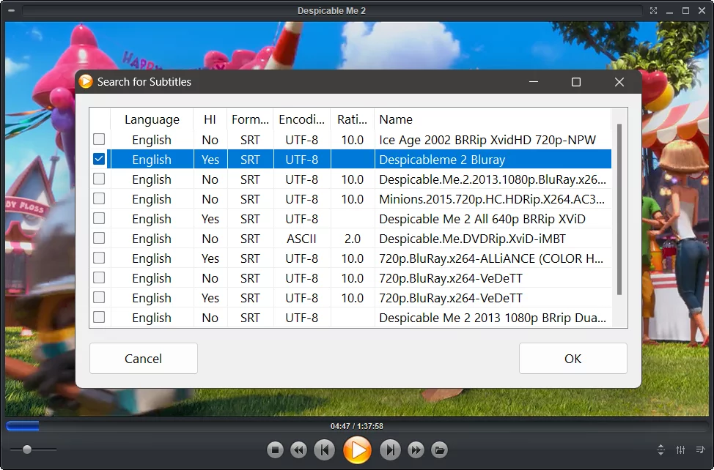Open the equalizer controls icon
714x470 pixels.
click(680, 450)
